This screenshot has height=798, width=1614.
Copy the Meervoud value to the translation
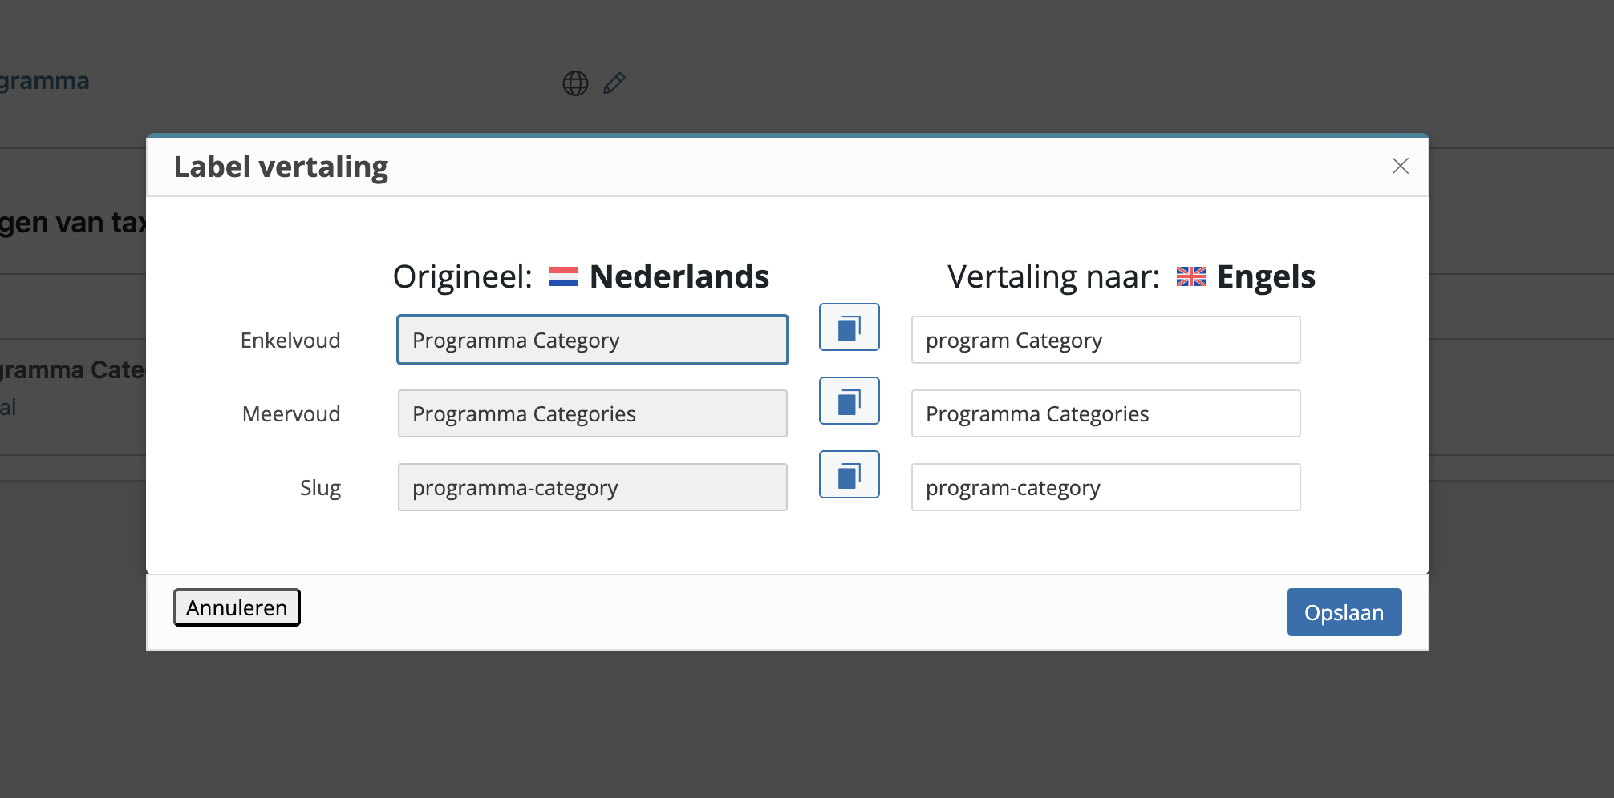[x=849, y=401]
